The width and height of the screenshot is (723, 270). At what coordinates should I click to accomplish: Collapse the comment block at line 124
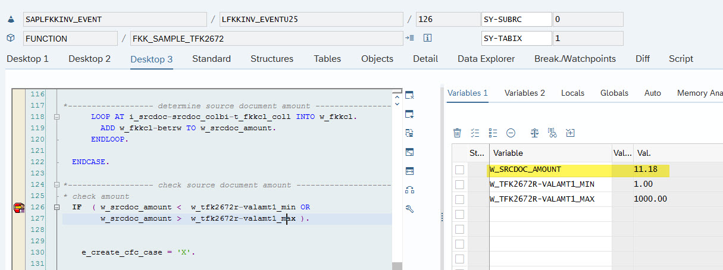pos(57,185)
